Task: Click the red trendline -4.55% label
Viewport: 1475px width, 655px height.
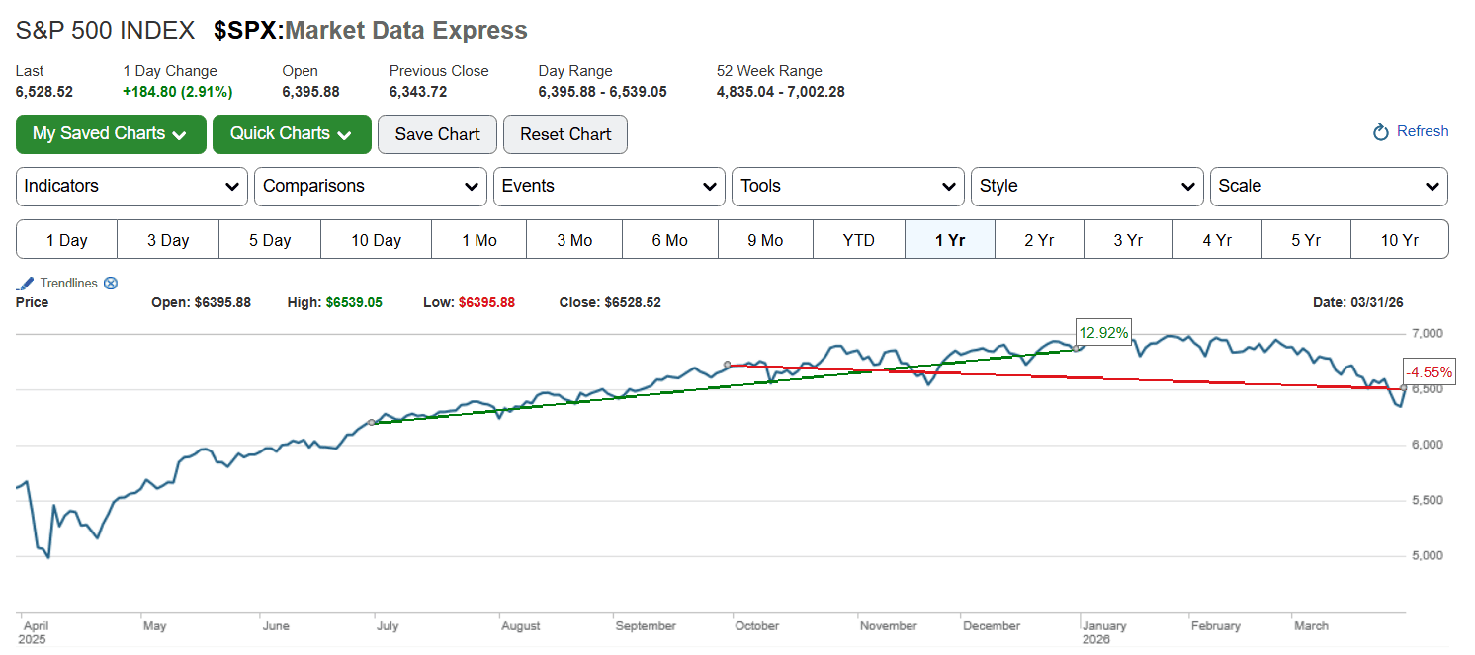Action: tap(1429, 372)
